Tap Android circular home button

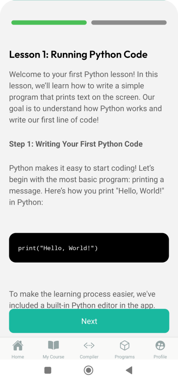tap(89, 370)
